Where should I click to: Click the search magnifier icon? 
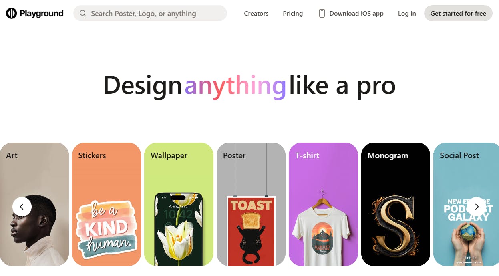point(83,13)
